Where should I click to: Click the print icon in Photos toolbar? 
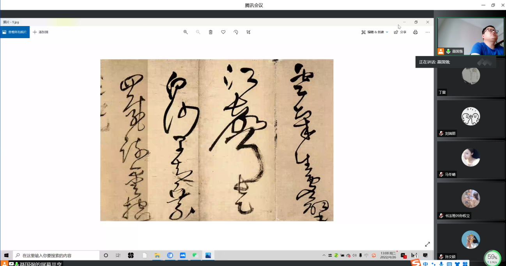415,32
